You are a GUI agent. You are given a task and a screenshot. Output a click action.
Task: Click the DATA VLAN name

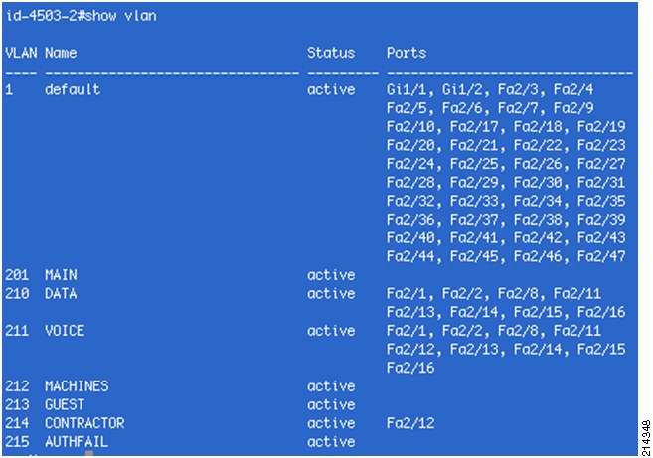coord(61,293)
